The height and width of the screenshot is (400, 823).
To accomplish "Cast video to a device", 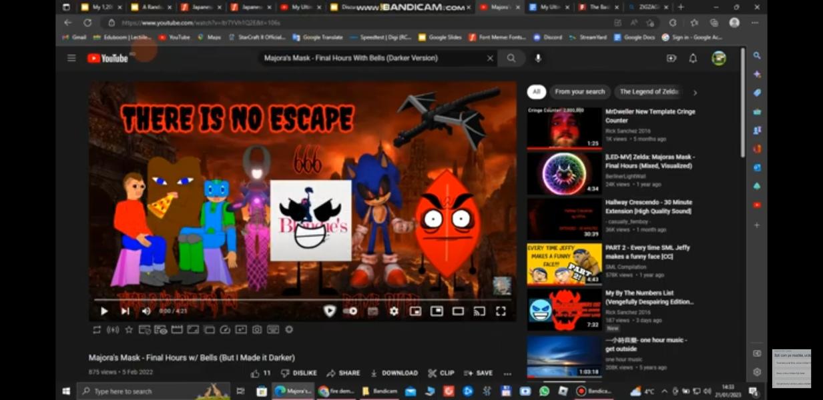I will tap(479, 311).
